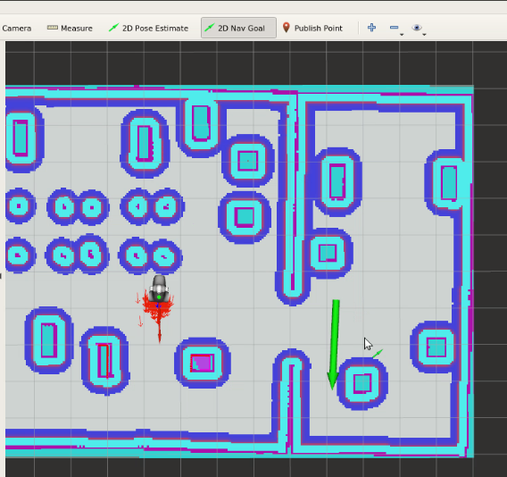Click the robot model on the map

coord(159,289)
